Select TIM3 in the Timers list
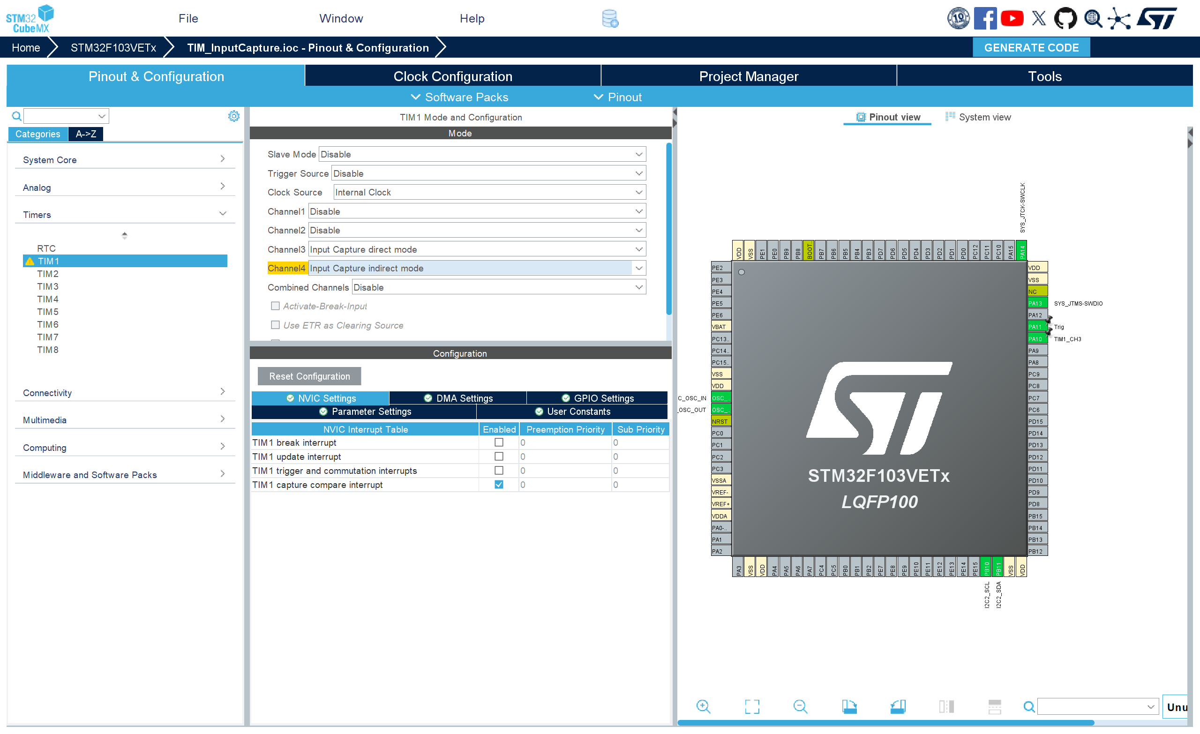Viewport: 1200px width, 734px height. coord(48,286)
